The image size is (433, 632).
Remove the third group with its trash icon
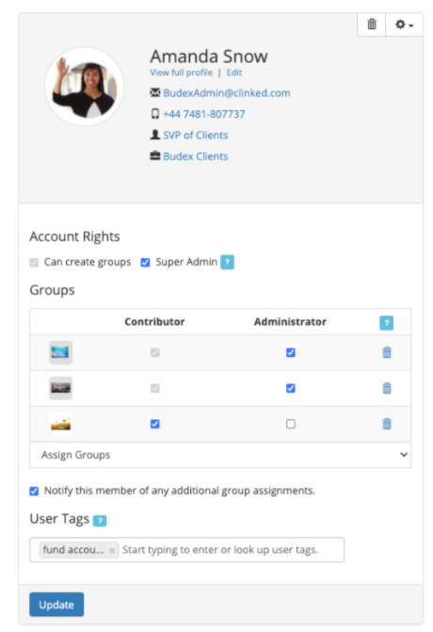387,424
